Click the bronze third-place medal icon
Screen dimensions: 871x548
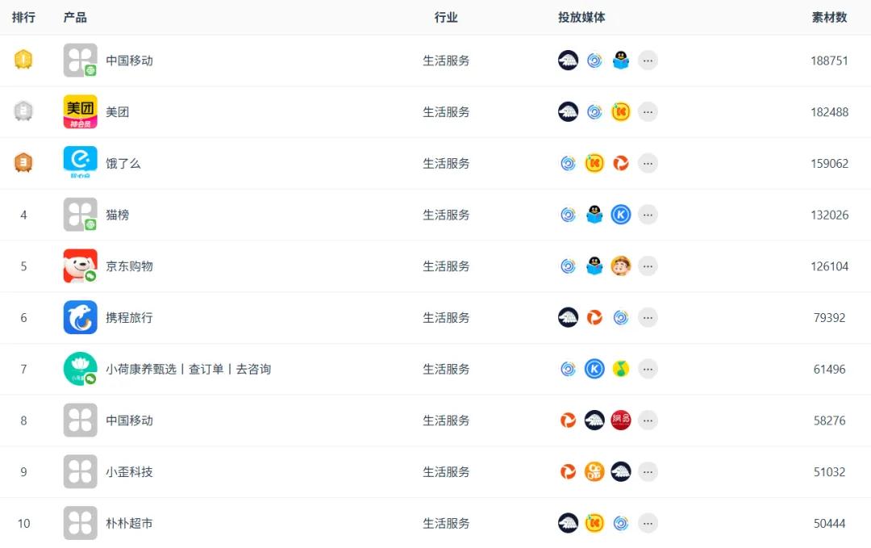point(23,163)
